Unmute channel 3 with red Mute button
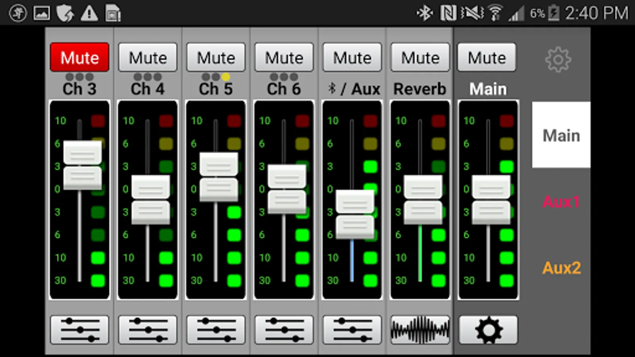The height and width of the screenshot is (357, 635). click(80, 58)
